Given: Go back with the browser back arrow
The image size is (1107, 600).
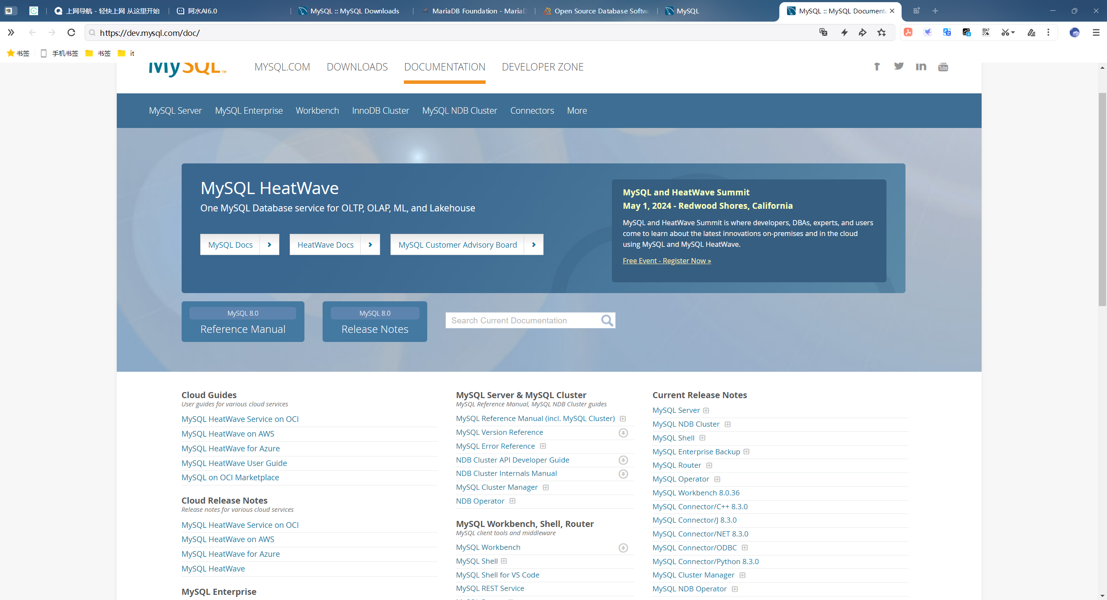Looking at the screenshot, I should pyautogui.click(x=32, y=32).
